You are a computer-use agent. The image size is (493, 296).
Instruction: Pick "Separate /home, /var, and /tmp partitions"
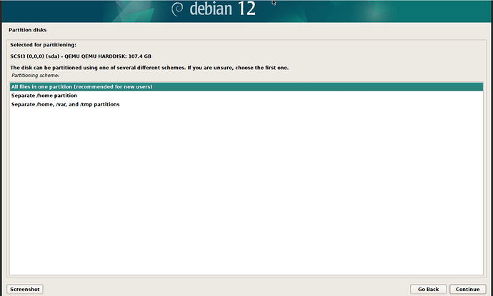pos(246,104)
